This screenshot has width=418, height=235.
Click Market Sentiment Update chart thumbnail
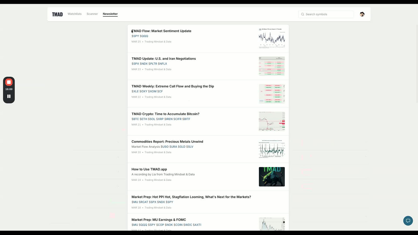272,38
